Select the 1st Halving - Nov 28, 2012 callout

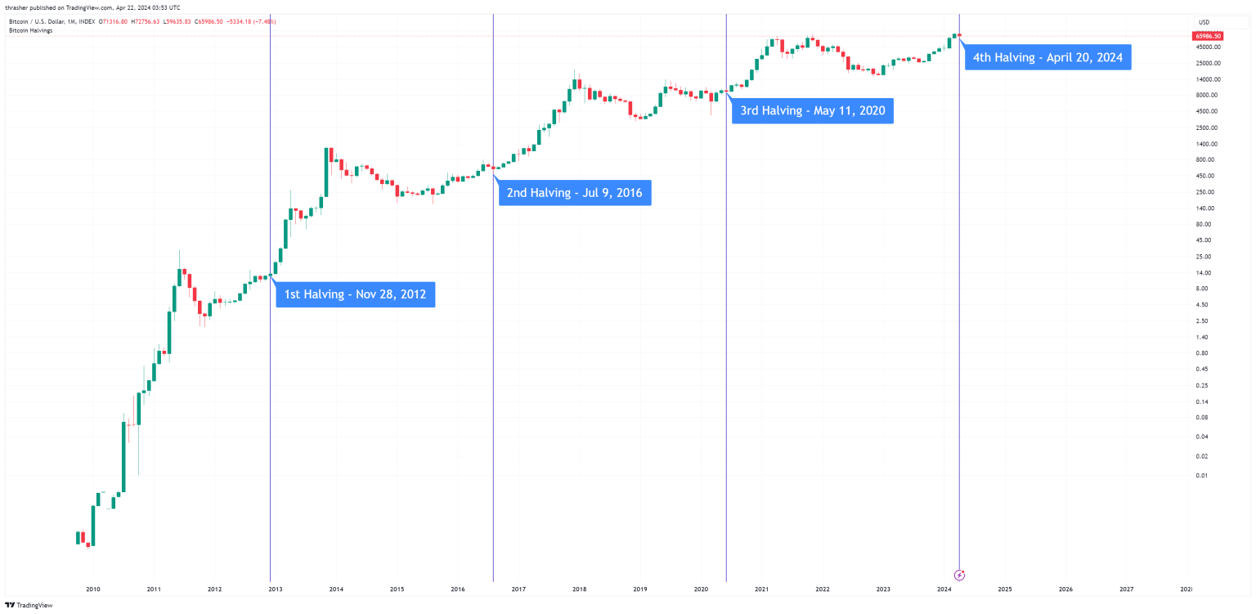tap(355, 294)
